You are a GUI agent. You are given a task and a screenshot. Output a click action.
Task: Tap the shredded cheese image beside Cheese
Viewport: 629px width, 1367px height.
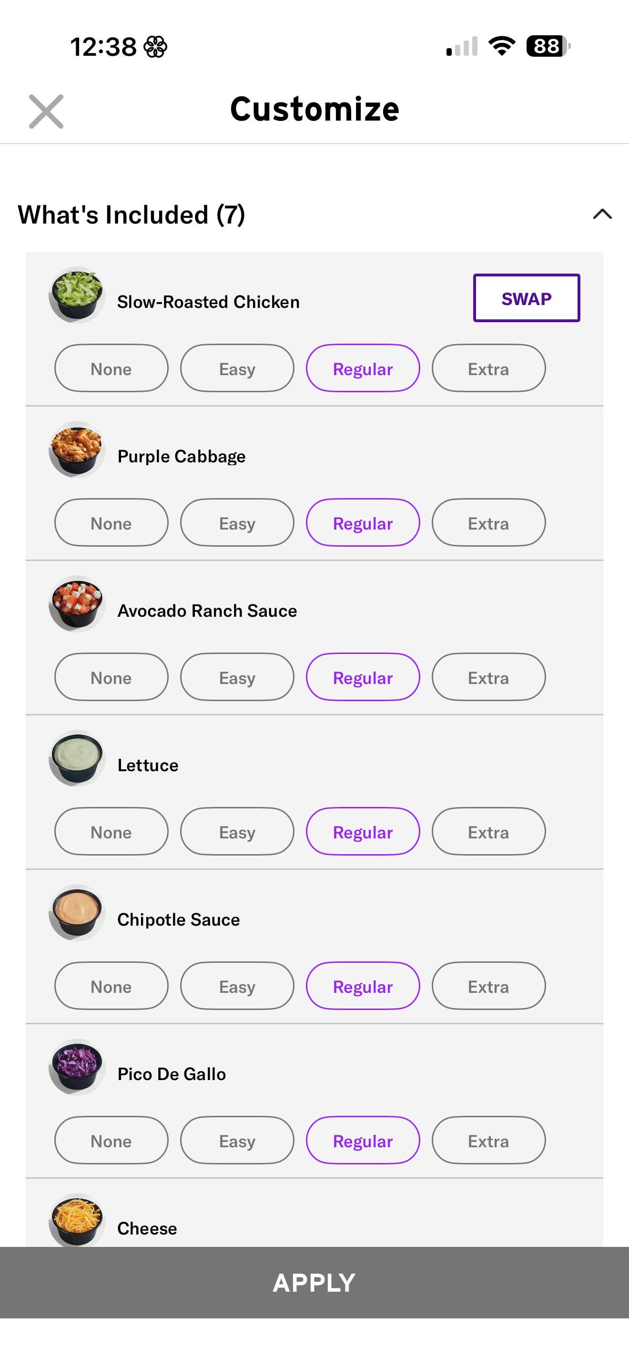point(77,1221)
